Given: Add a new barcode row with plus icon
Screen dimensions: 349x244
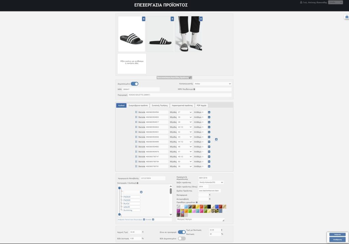Looking at the screenshot, I should pos(216,139).
